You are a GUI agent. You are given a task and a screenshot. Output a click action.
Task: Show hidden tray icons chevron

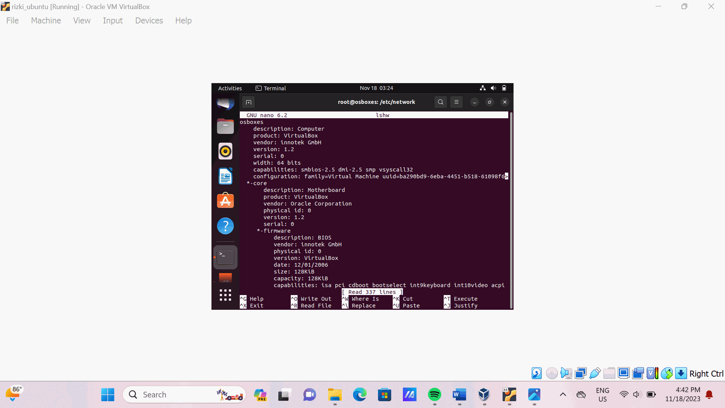tap(563, 395)
